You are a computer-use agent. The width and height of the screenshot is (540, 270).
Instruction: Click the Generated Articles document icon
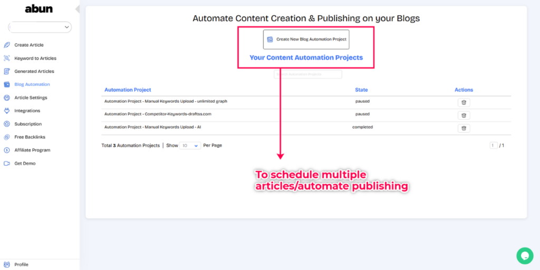tap(6, 71)
